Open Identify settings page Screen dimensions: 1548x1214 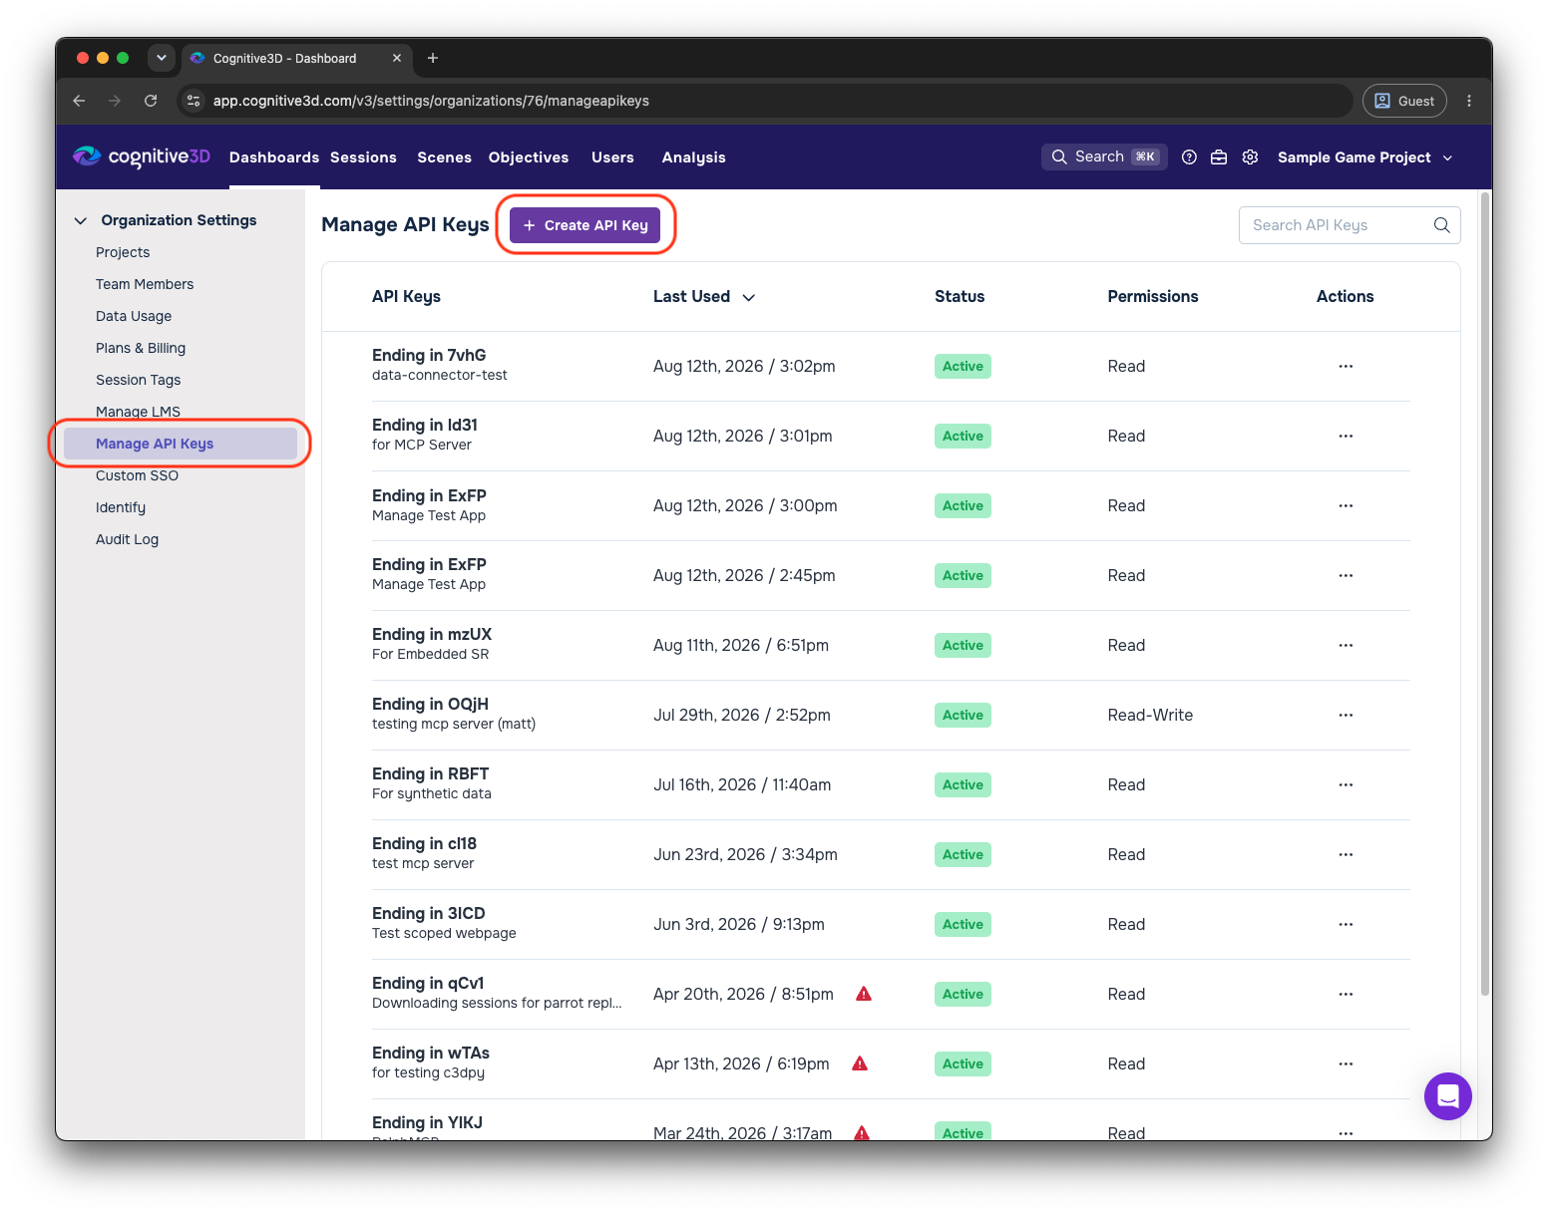(x=121, y=507)
